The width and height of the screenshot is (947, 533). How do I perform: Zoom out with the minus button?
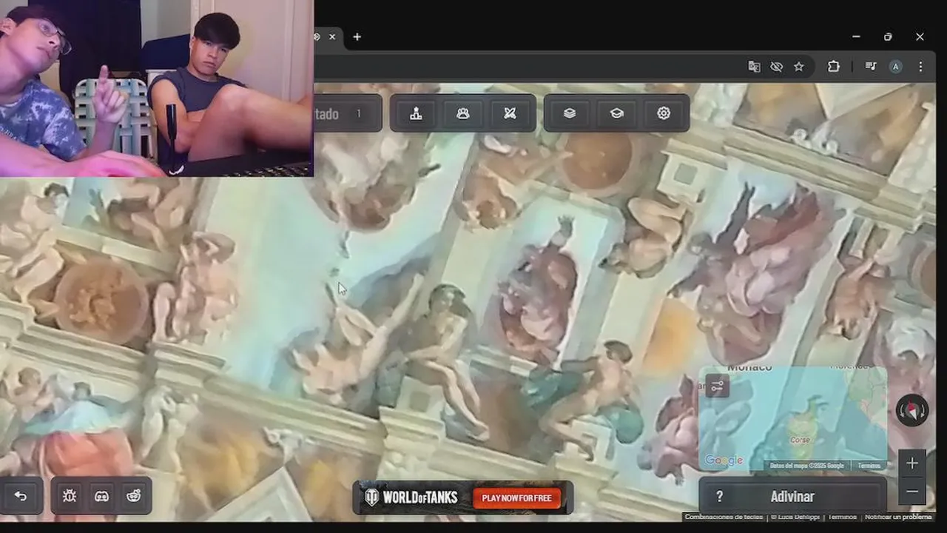(912, 491)
